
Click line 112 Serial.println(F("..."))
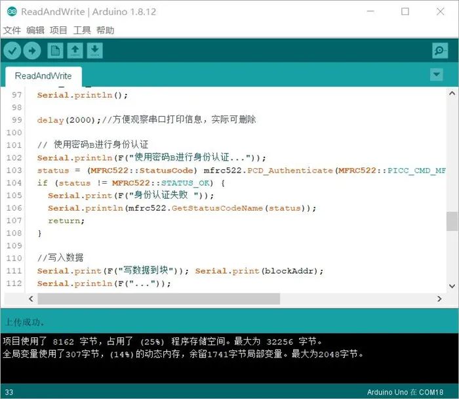[x=104, y=283]
